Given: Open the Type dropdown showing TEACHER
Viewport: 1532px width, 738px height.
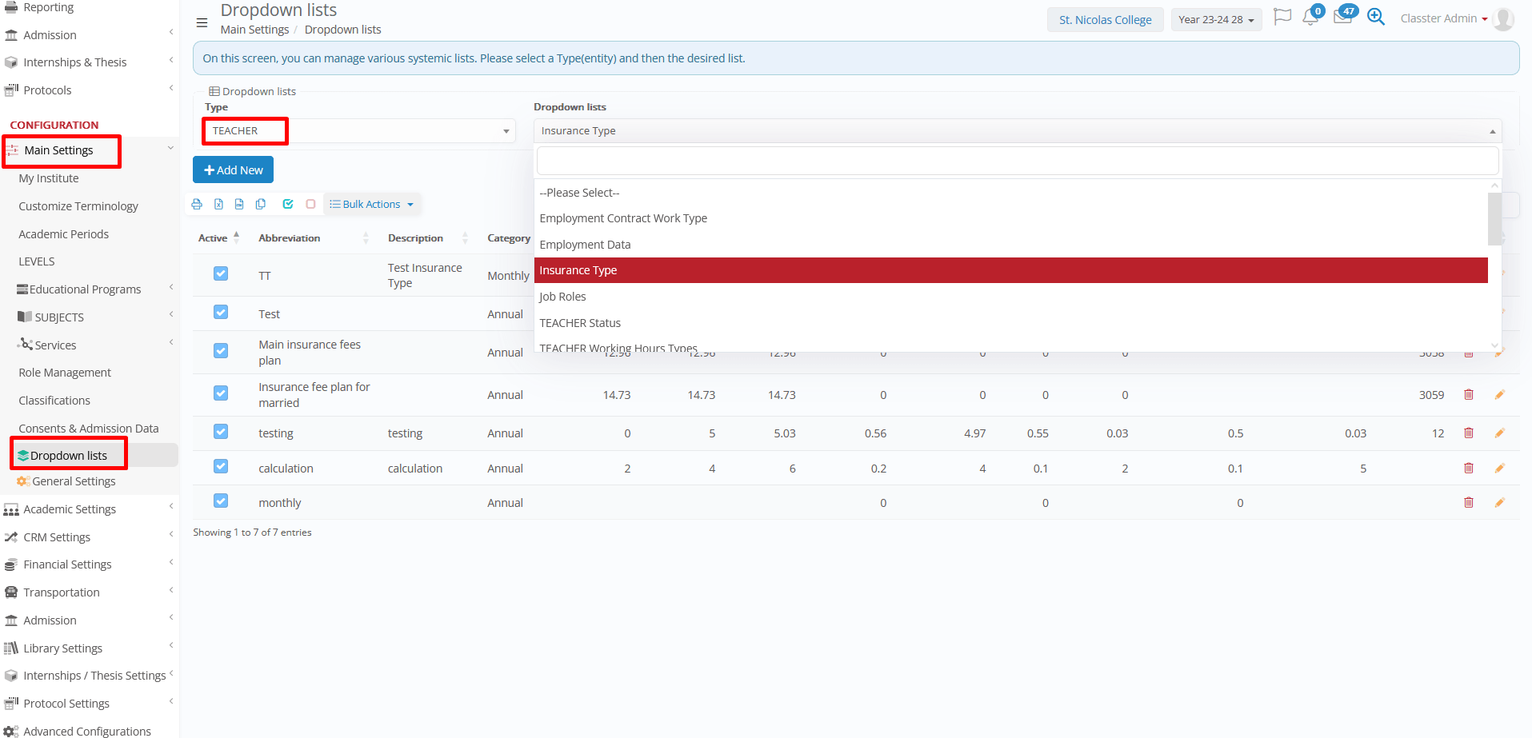Looking at the screenshot, I should (358, 131).
